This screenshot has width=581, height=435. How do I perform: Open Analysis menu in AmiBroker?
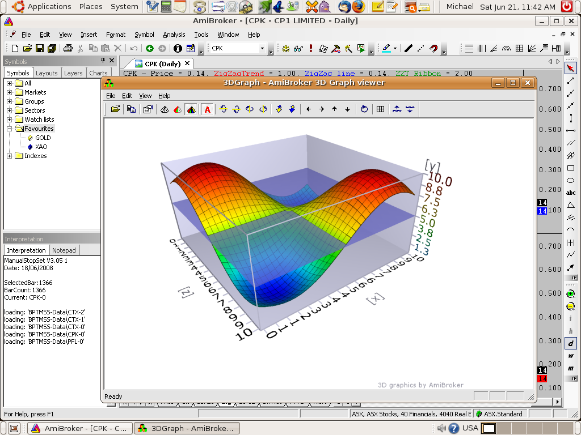(x=174, y=35)
